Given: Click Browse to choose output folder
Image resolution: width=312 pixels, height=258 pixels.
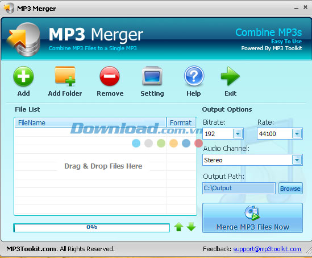Looking at the screenshot, I should 290,189.
